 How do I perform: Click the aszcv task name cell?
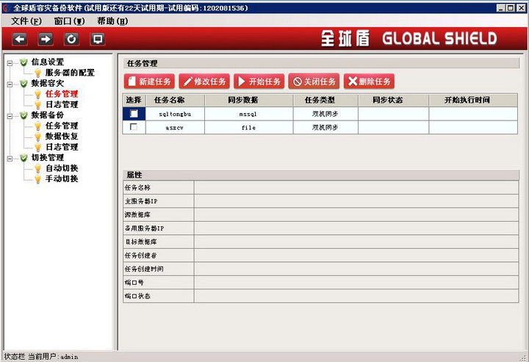pyautogui.click(x=175, y=128)
